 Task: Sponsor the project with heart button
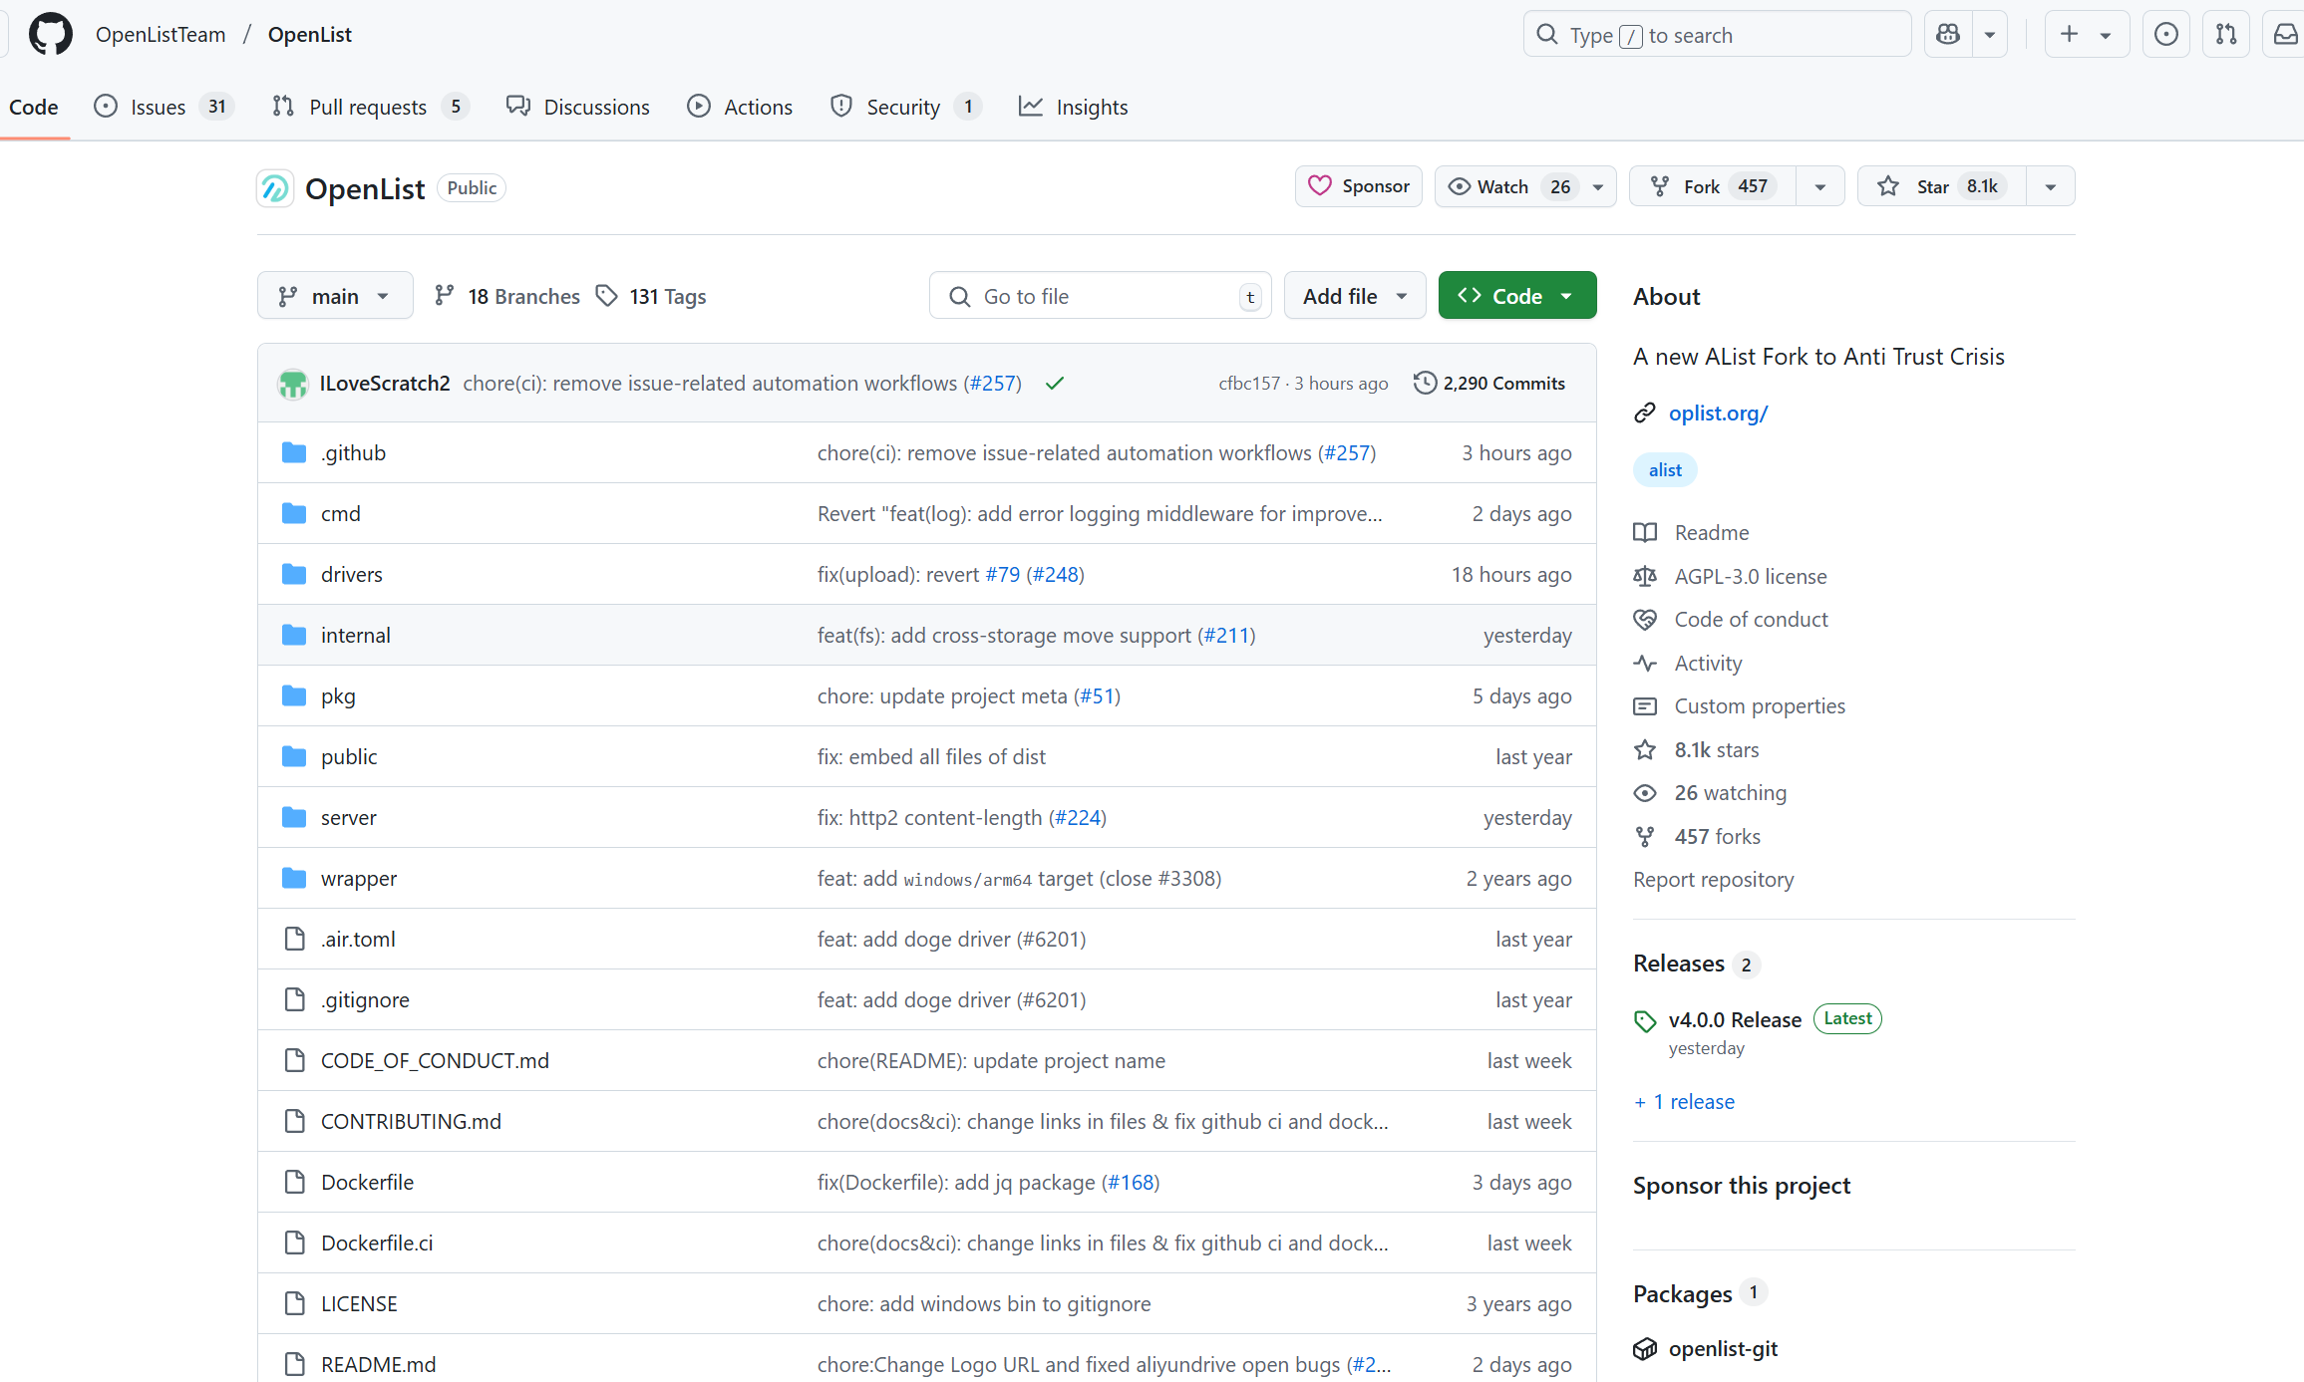pyautogui.click(x=1359, y=186)
